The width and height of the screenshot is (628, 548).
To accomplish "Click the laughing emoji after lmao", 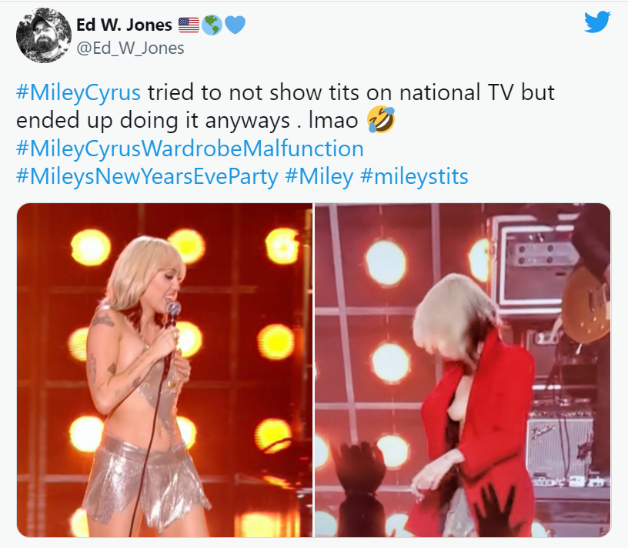I will click(x=381, y=119).
